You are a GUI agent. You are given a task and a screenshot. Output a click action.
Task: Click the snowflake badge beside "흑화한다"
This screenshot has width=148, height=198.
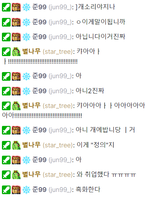point(26,190)
